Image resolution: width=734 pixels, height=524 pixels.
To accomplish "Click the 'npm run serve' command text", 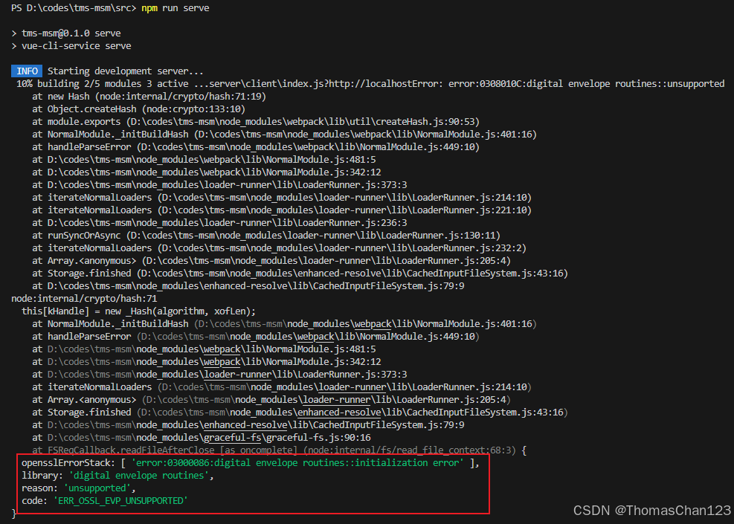I will click(x=175, y=8).
